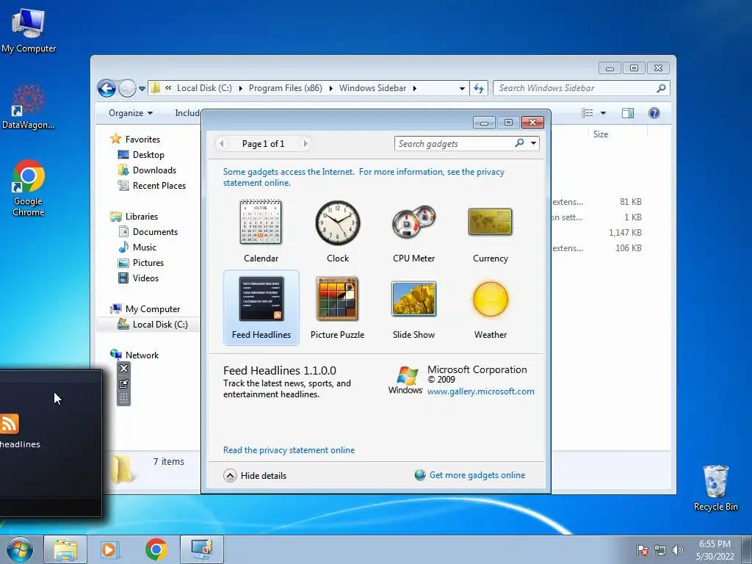Open the search gadgets options dropdown
Viewport: 752px width, 564px height.
click(533, 143)
